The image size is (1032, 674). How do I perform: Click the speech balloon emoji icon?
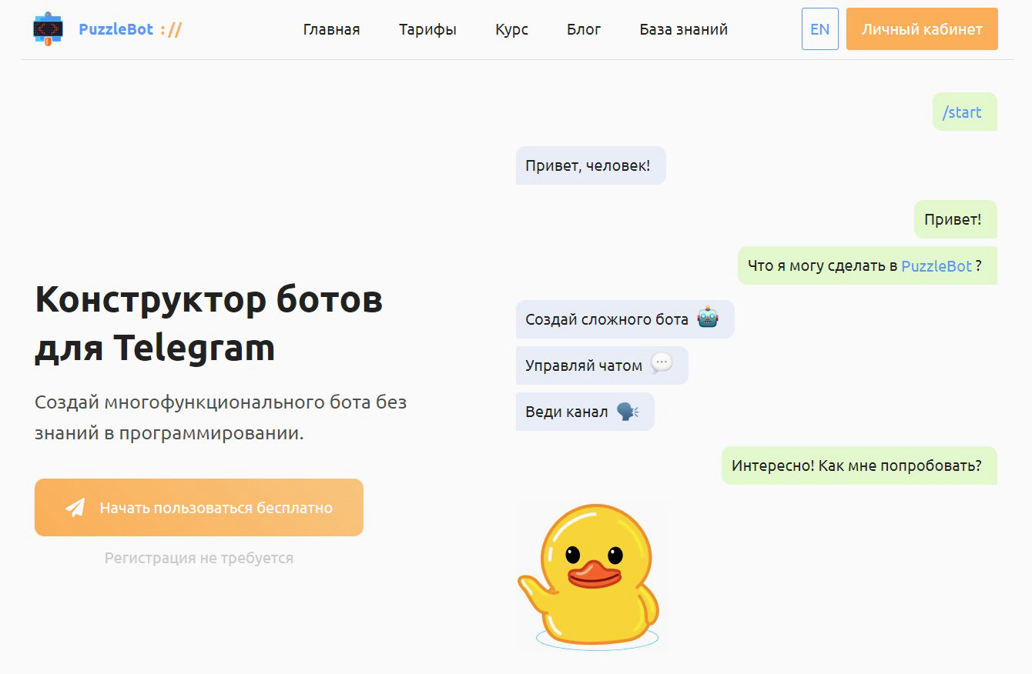662,364
